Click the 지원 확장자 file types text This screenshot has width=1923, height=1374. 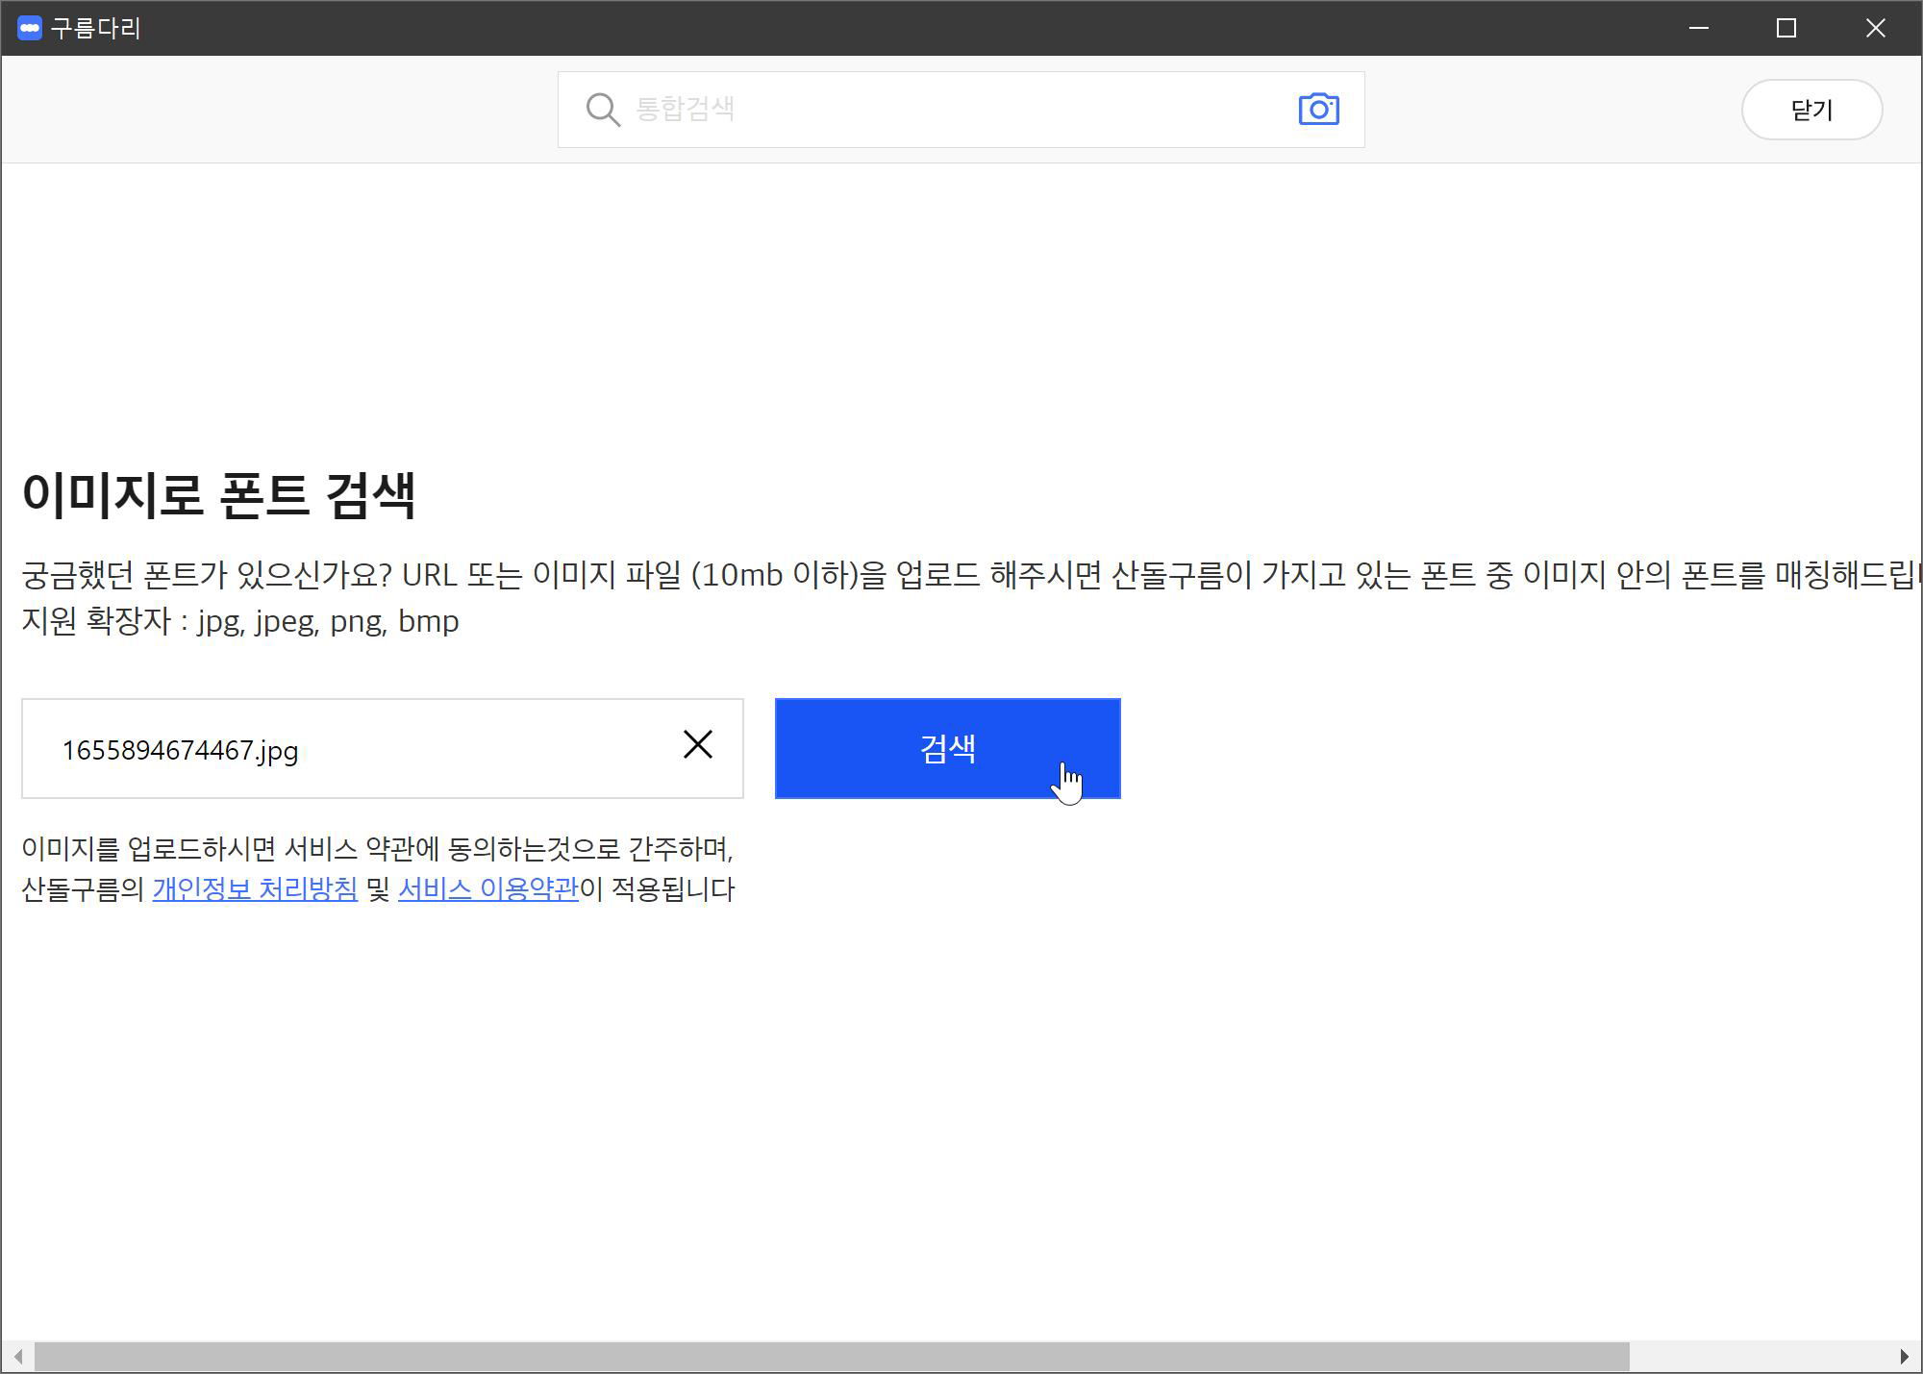[x=240, y=621]
